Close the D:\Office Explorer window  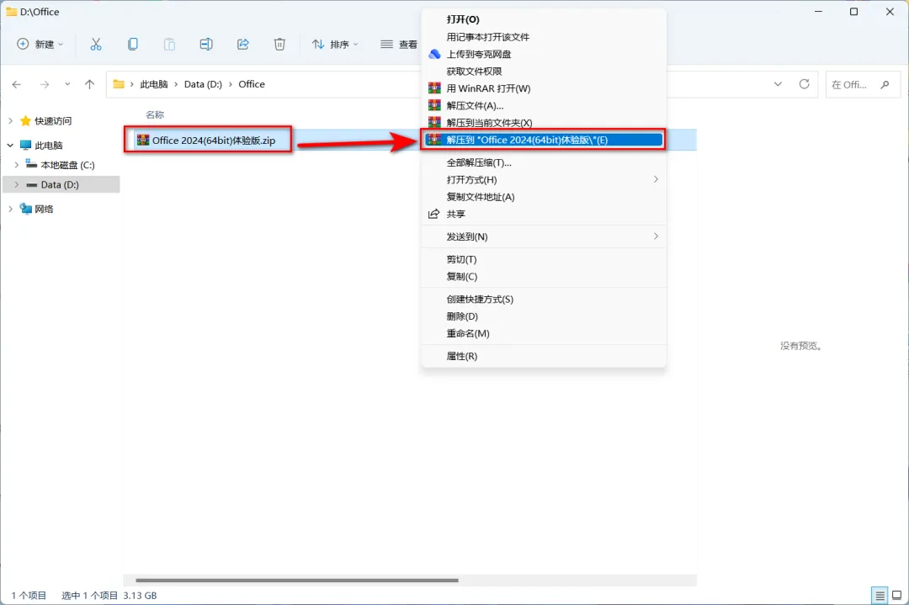[x=890, y=12]
